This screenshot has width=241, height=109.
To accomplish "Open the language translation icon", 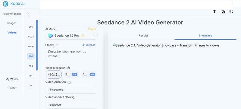I will click(223, 11).
